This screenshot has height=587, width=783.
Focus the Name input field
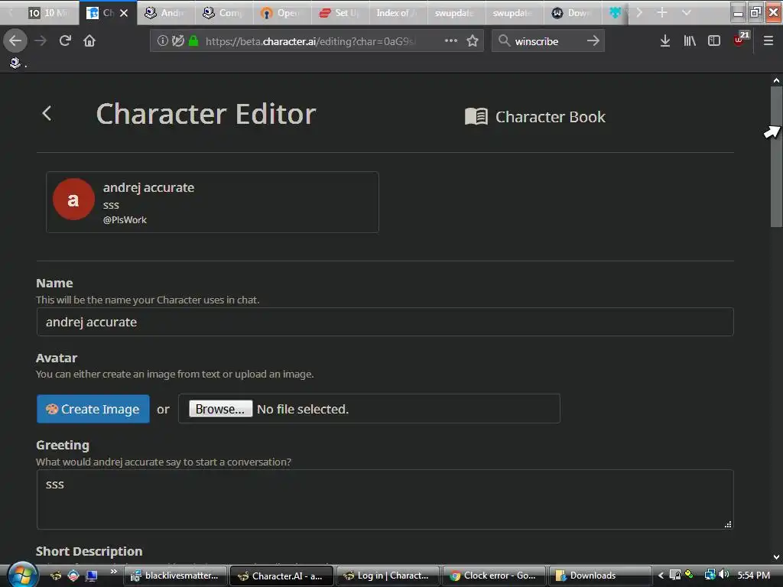point(385,322)
